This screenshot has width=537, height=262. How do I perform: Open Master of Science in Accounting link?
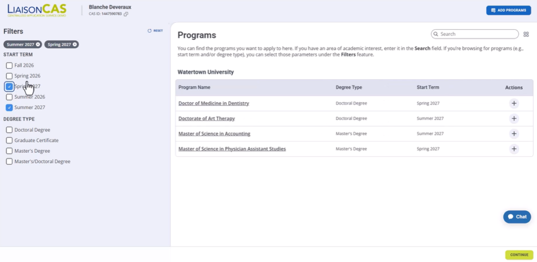pos(214,134)
